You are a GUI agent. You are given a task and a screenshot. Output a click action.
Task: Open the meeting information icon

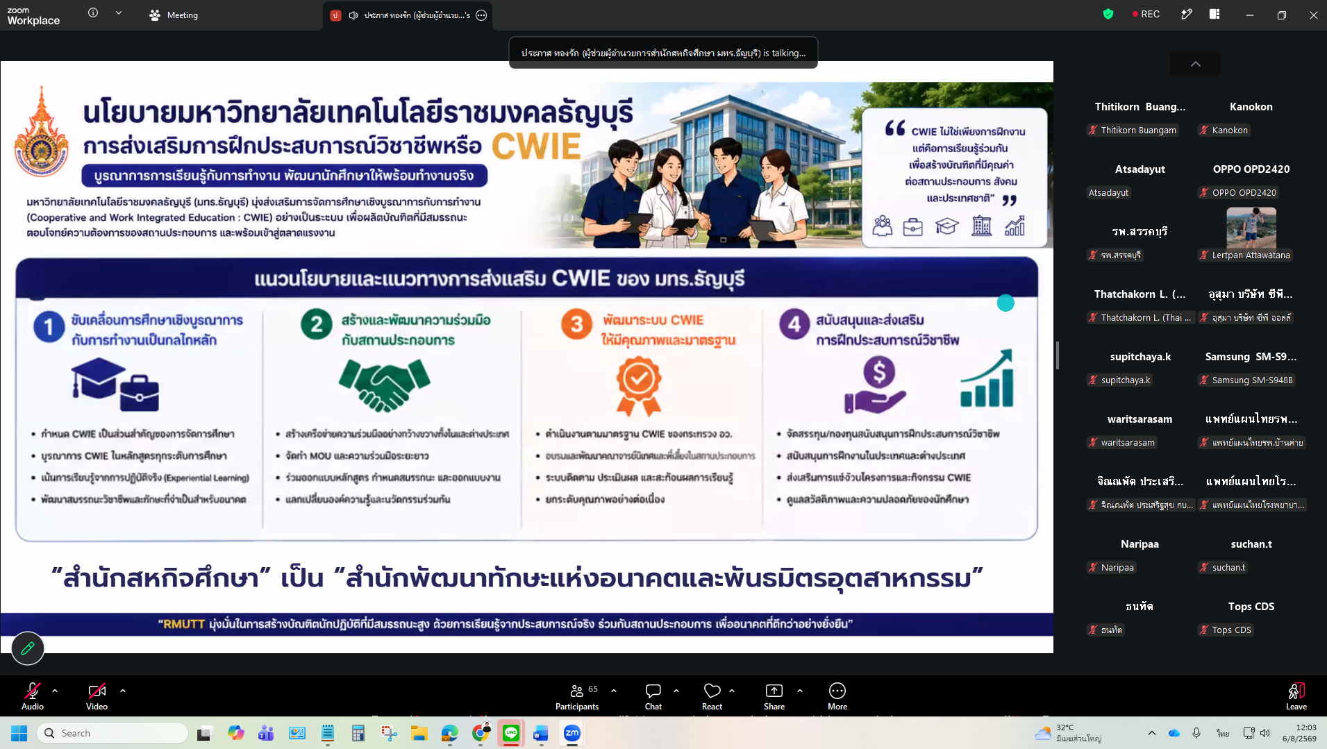93,13
